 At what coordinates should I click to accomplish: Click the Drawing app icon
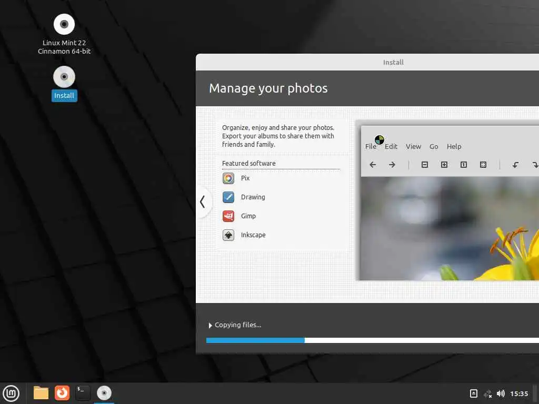pos(228,197)
